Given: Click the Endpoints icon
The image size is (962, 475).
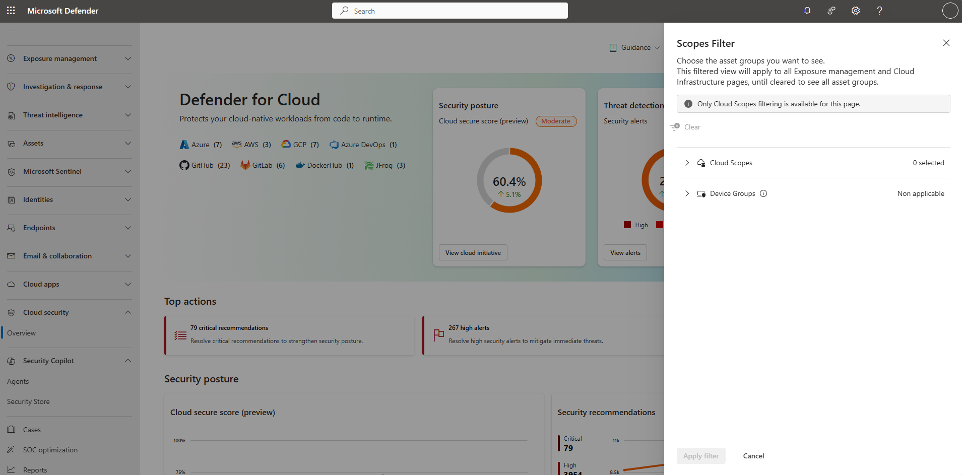Looking at the screenshot, I should point(11,228).
